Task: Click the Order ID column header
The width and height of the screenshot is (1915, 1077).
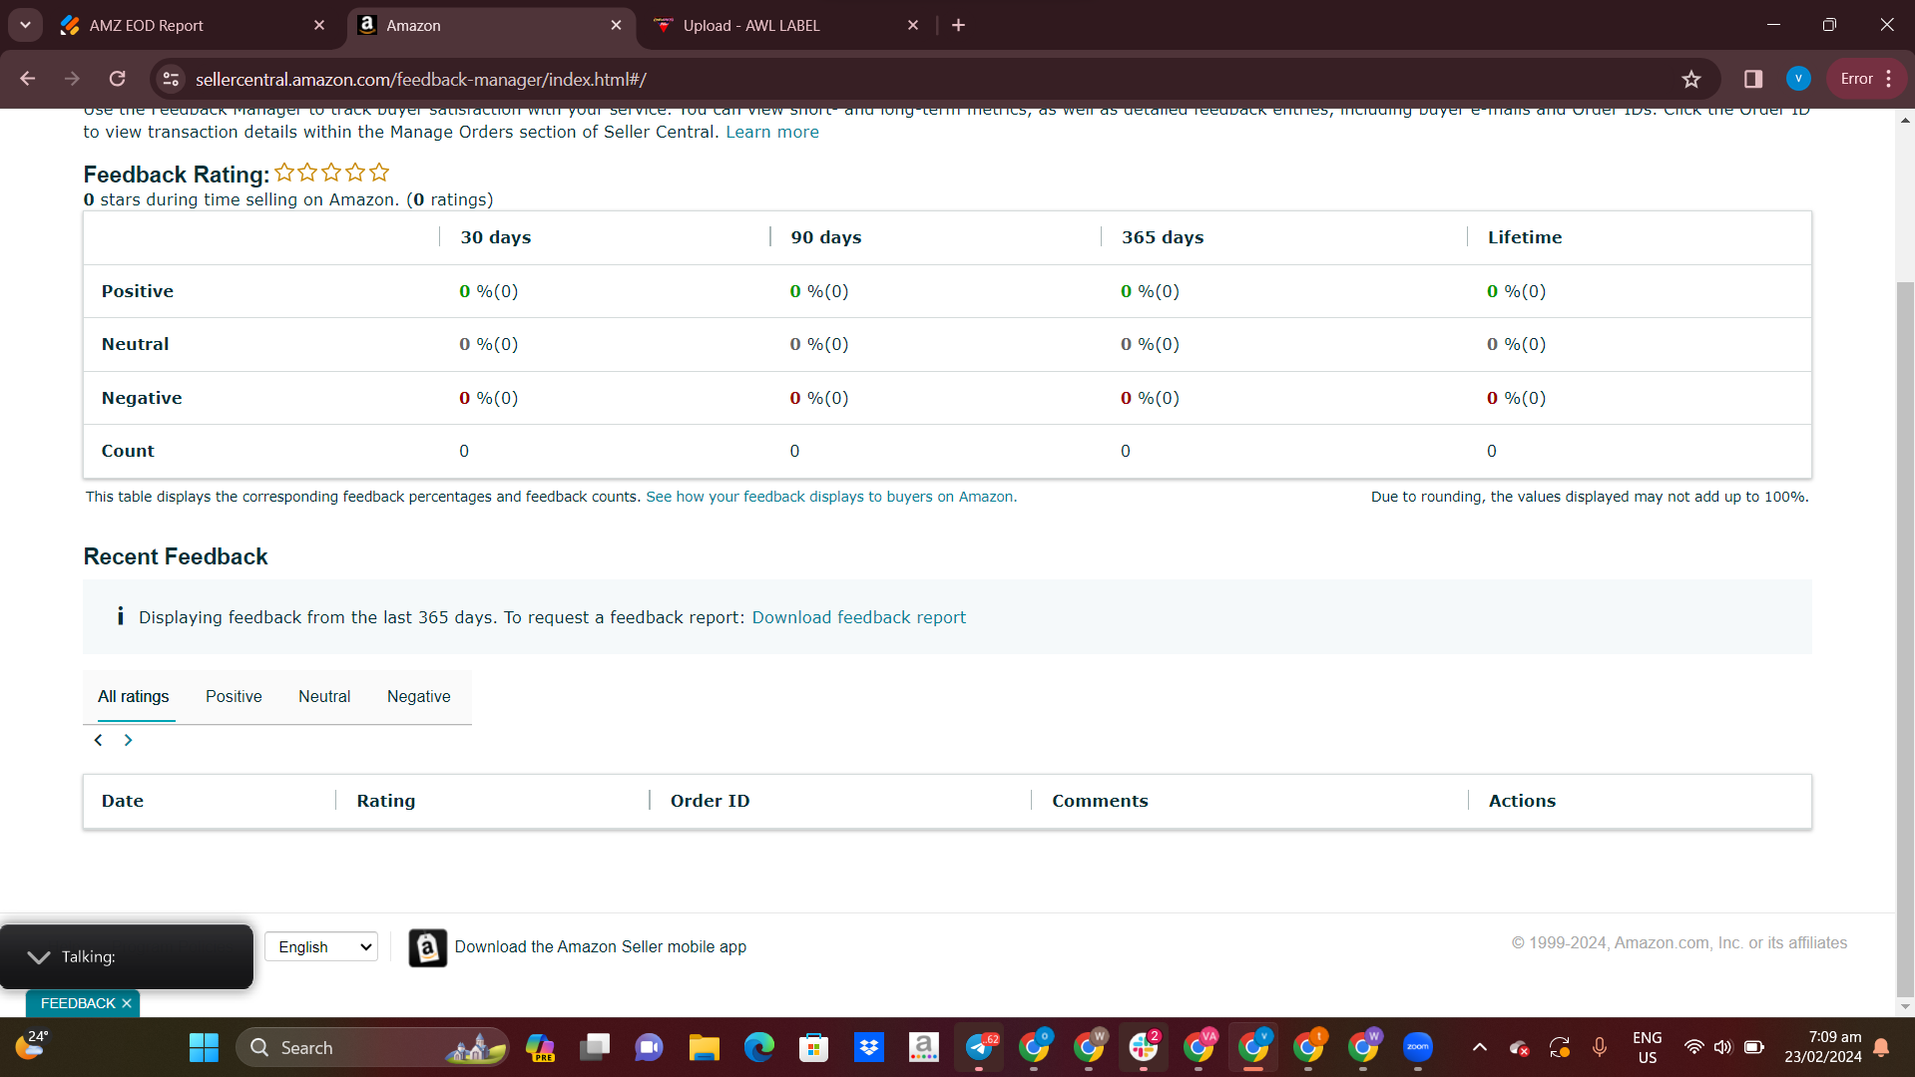Action: click(711, 801)
